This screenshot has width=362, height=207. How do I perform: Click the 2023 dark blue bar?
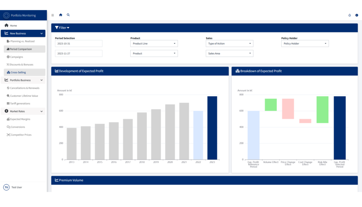(212, 128)
